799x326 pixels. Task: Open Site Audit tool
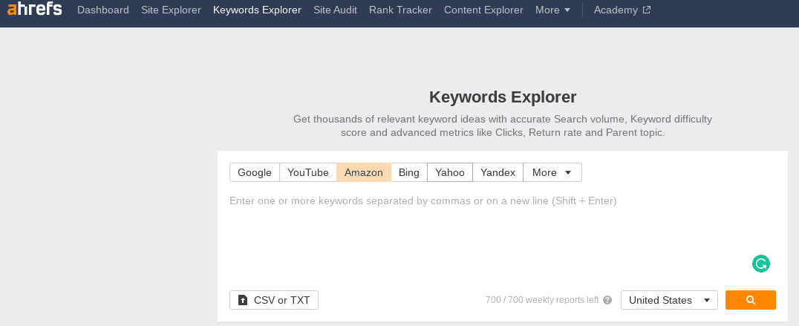tap(336, 10)
